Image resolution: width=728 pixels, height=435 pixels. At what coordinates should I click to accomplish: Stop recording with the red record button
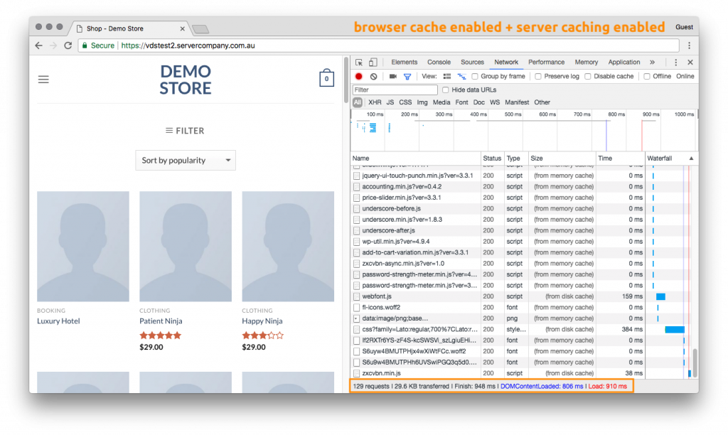[x=359, y=76]
